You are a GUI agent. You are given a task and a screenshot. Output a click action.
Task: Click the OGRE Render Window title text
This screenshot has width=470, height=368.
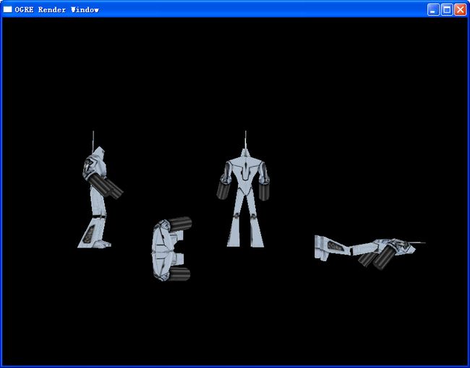[56, 10]
